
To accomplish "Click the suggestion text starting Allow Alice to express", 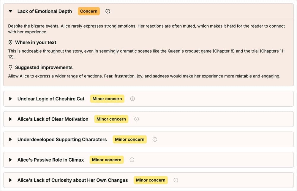I will tap(144, 76).
